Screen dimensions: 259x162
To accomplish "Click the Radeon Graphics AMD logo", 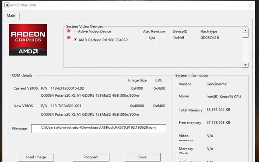I will 28,40.
